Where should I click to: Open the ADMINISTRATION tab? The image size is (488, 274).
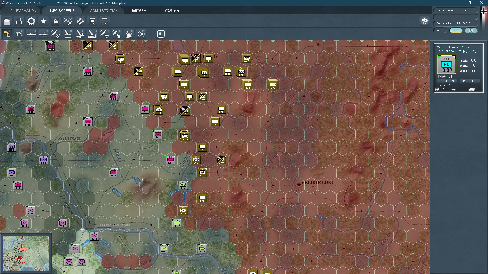104,11
